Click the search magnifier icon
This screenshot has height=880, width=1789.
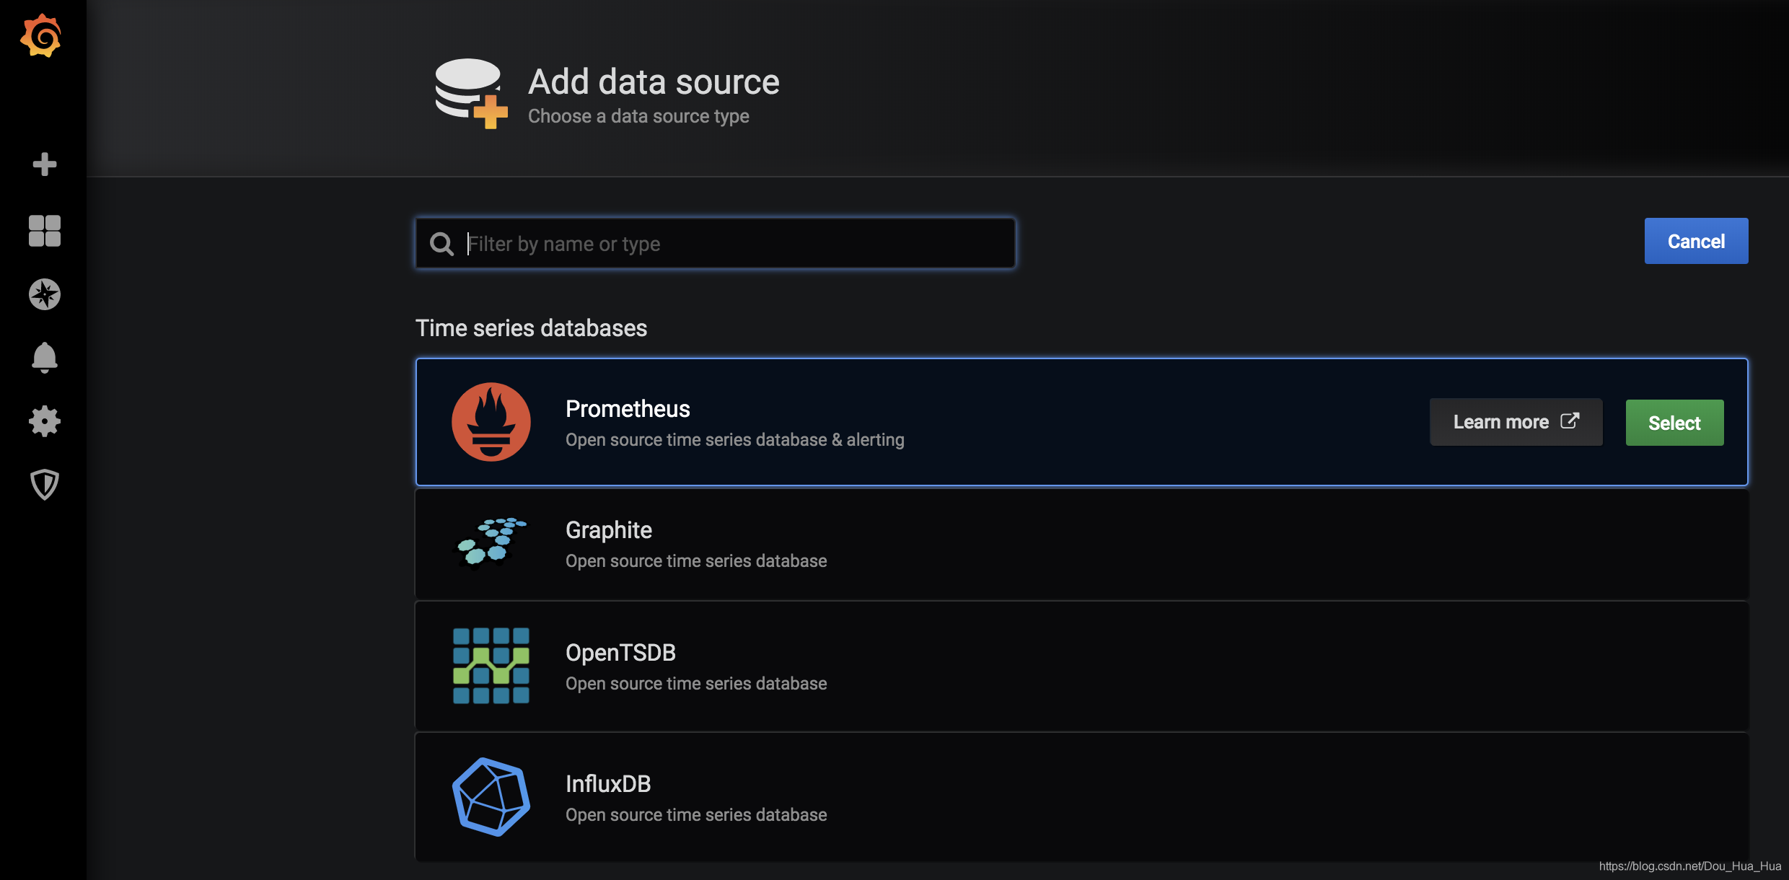(x=441, y=244)
